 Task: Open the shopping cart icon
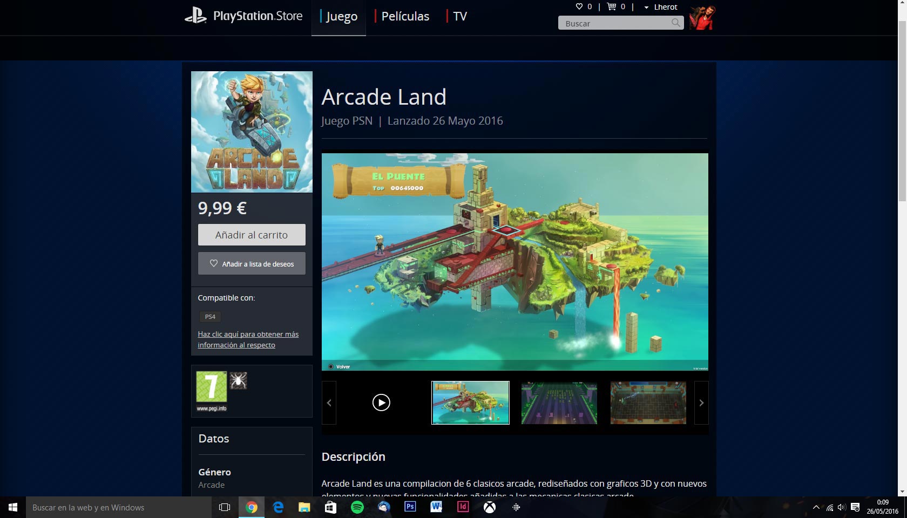[612, 6]
